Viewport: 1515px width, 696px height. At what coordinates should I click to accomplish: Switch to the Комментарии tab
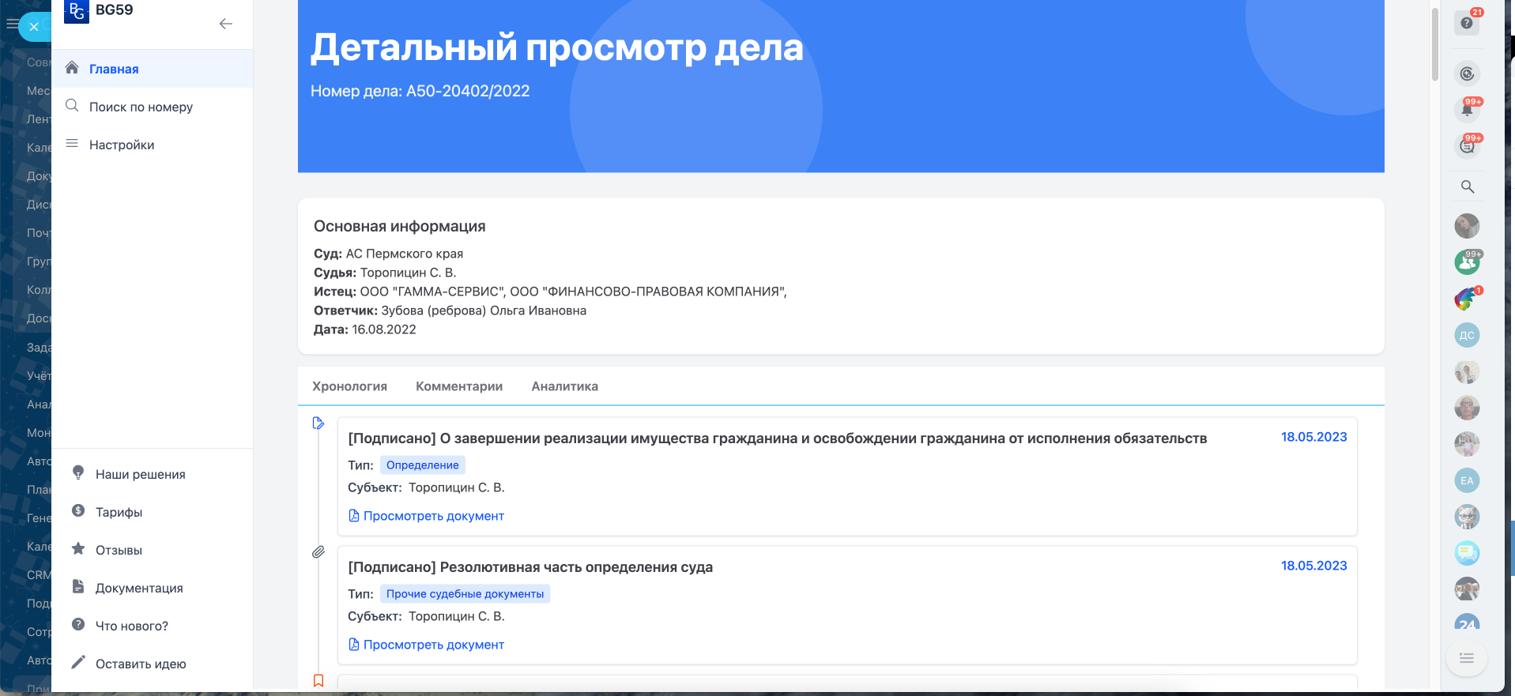(459, 386)
